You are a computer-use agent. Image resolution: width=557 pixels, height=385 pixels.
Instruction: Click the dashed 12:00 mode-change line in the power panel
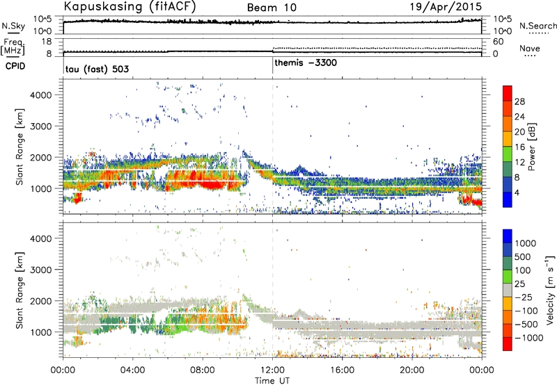(272, 146)
